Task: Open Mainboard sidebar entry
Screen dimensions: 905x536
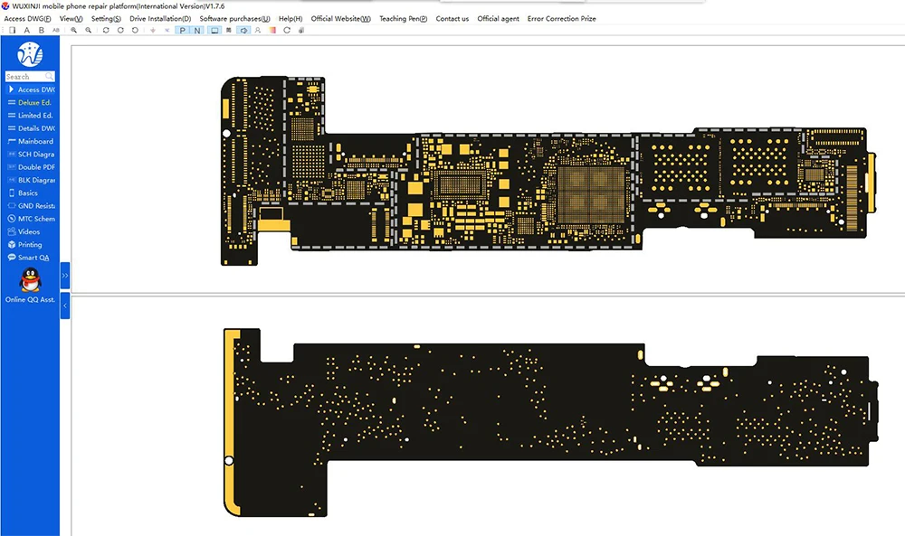Action: coord(31,141)
